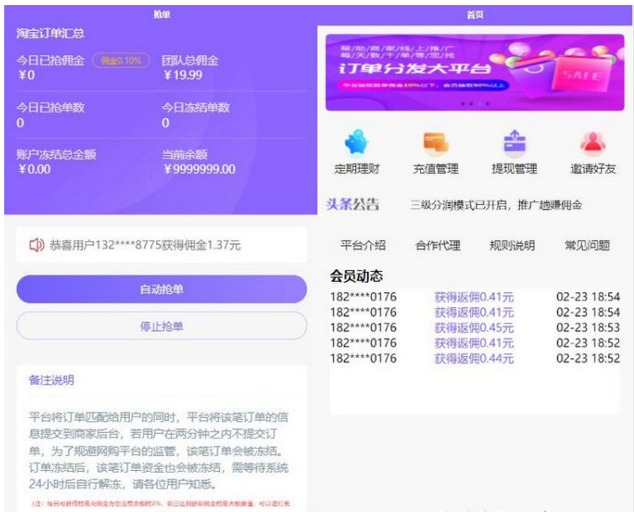Click the red speaker announcement icon

coord(36,245)
